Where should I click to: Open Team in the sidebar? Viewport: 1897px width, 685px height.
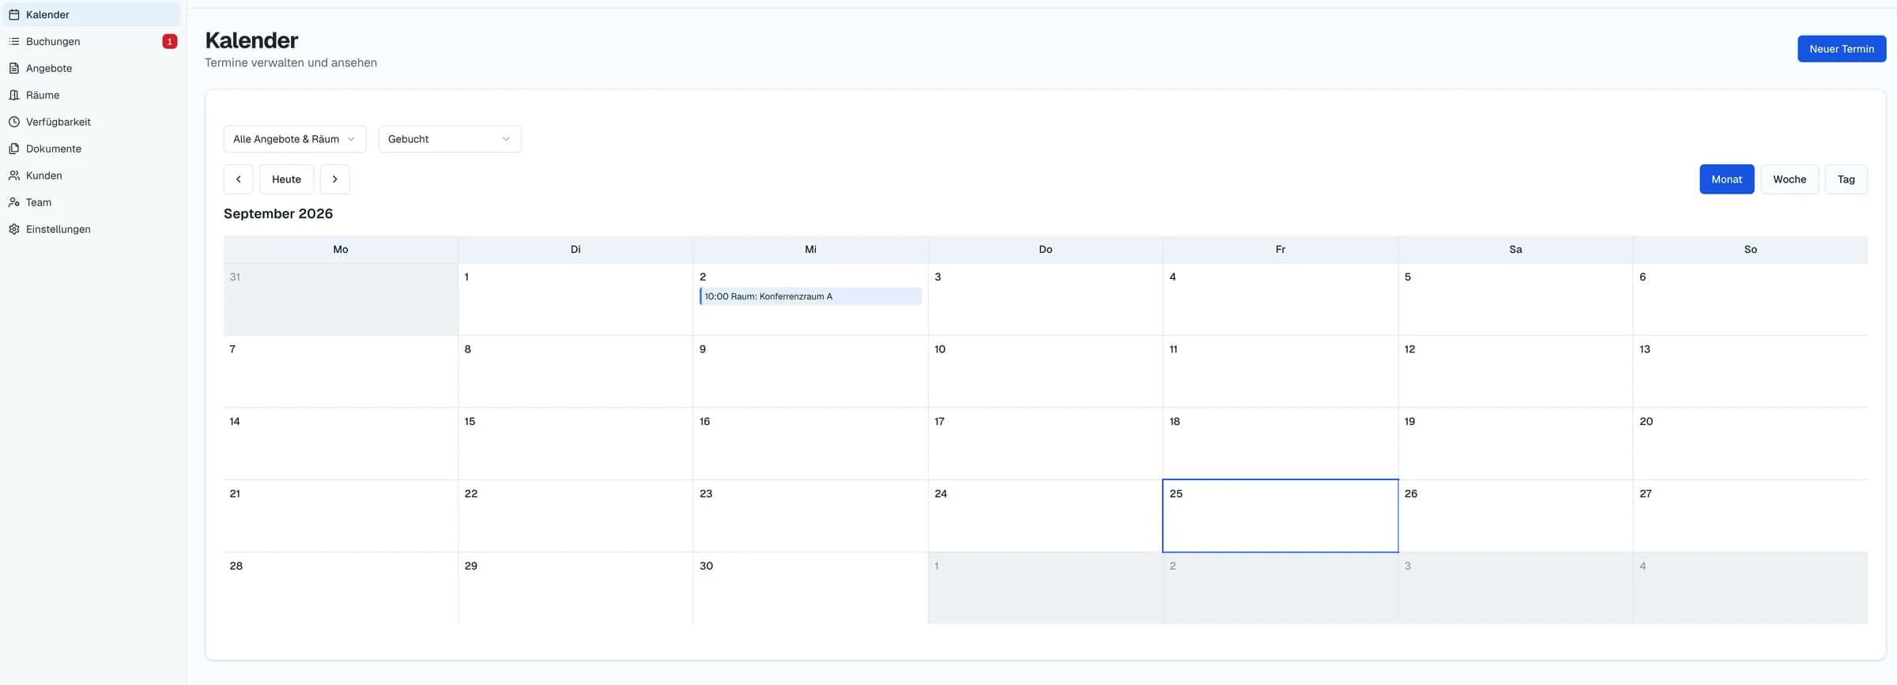point(92,202)
